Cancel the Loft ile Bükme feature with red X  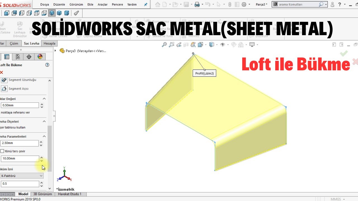1,73
